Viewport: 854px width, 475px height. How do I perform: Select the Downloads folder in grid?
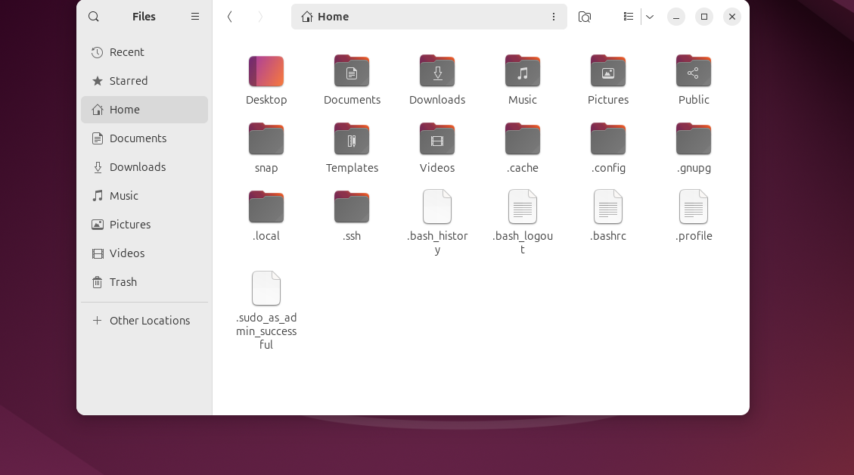[x=437, y=72]
